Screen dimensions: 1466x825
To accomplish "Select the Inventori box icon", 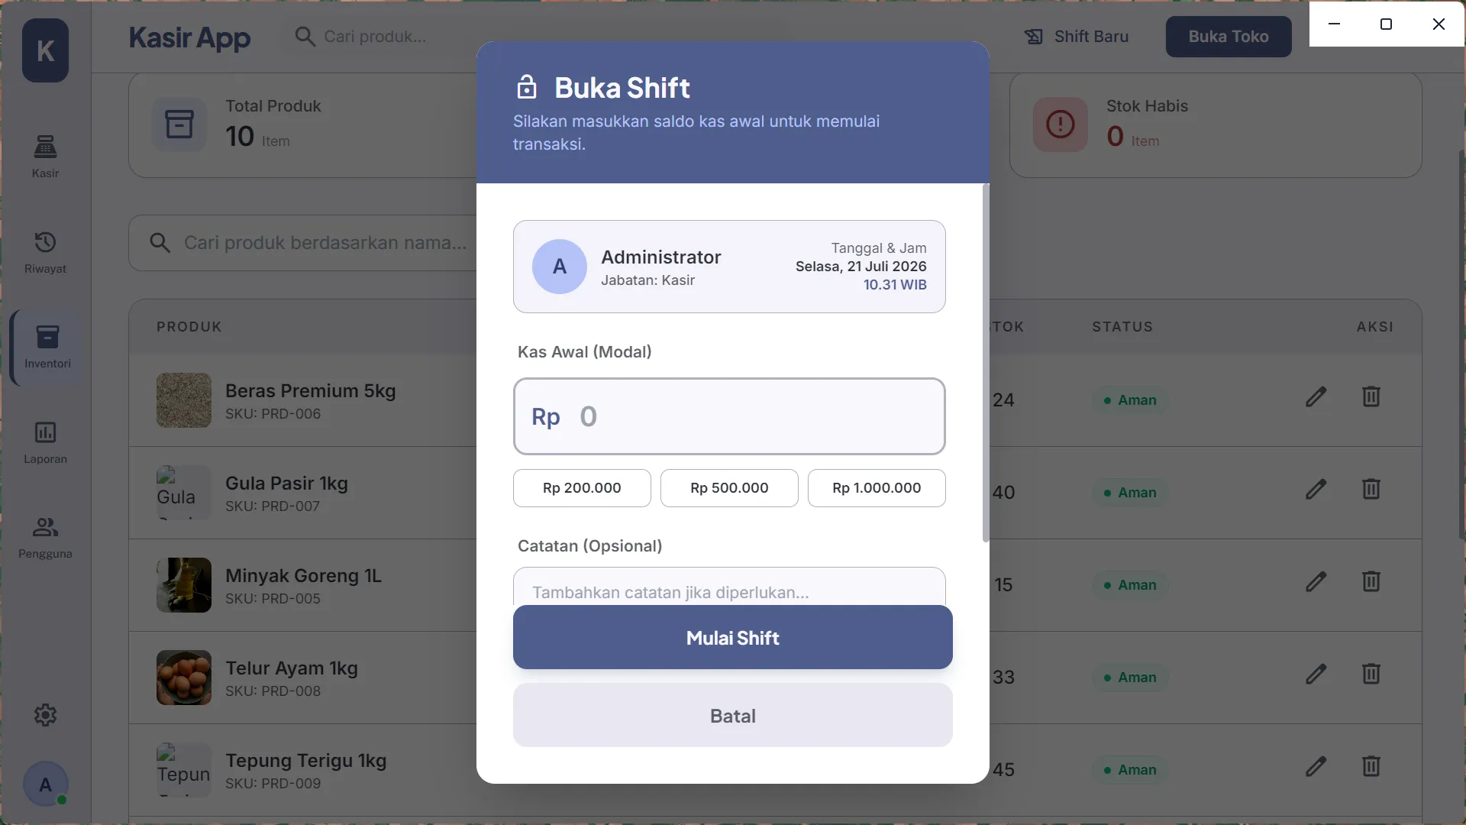I will (x=47, y=337).
